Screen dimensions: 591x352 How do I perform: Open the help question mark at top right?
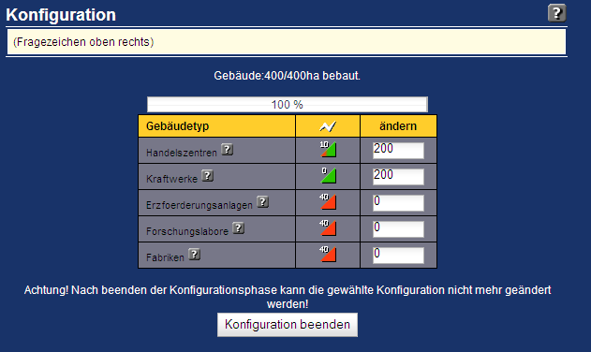click(556, 13)
